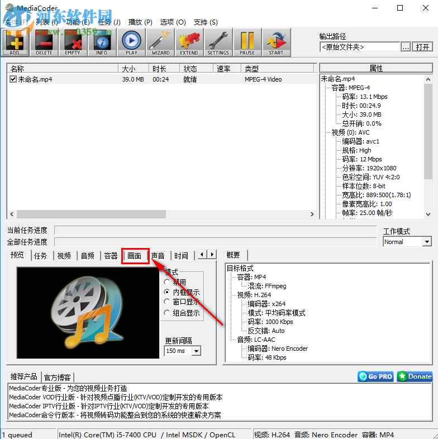Switch to the 画面 tab
Image resolution: width=438 pixels, height=439 pixels.
[x=135, y=256]
